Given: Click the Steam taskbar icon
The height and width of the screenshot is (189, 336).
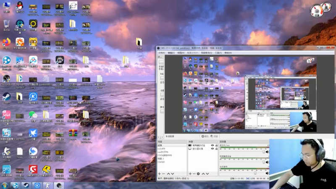Looking at the screenshot, I should pos(26,186).
